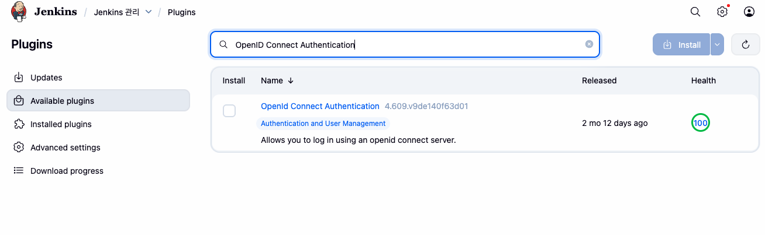
Task: Click the plugin description text
Action: coord(358,140)
